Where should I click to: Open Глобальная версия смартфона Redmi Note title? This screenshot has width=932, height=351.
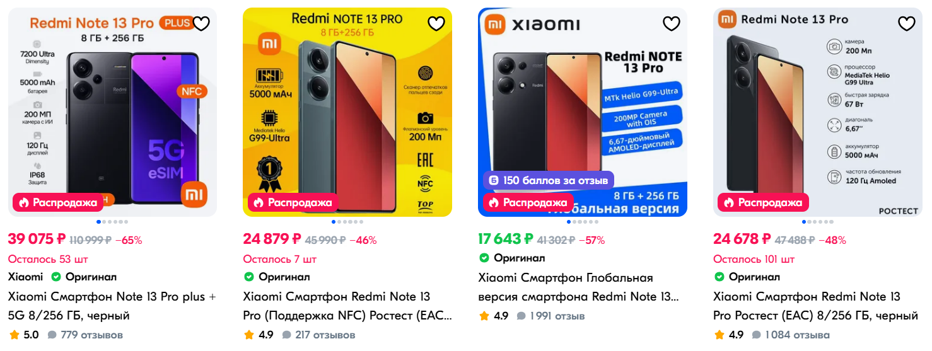pyautogui.click(x=578, y=287)
